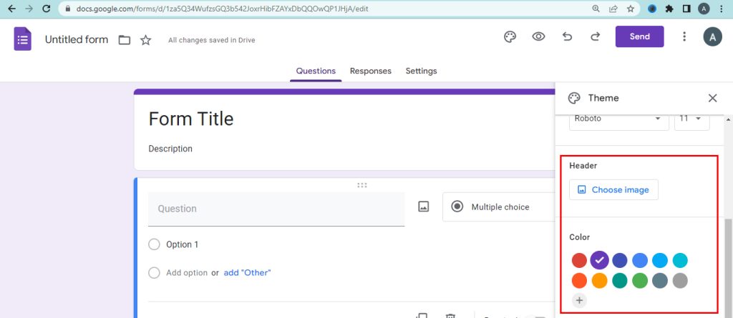Click the Question text field

point(276,209)
